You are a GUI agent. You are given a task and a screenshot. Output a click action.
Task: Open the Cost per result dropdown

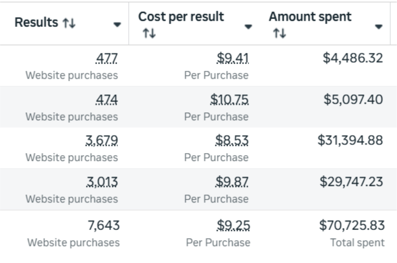248,27
